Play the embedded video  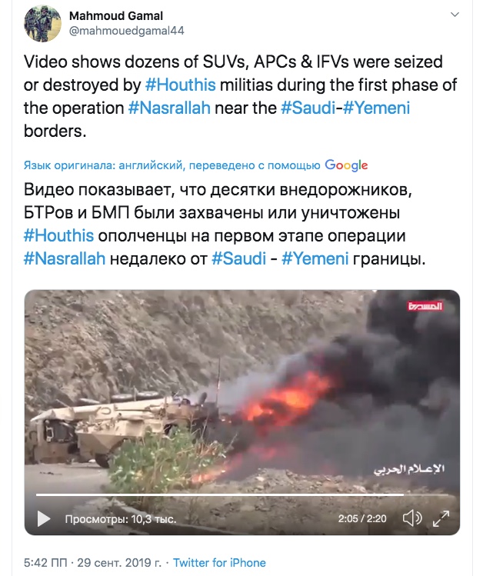pos(44,518)
